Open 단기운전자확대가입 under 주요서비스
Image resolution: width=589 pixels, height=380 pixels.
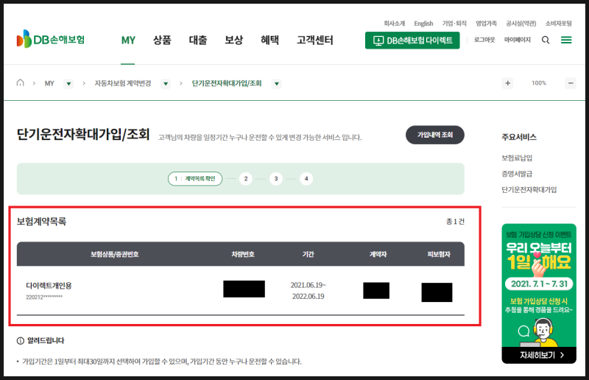coord(529,189)
